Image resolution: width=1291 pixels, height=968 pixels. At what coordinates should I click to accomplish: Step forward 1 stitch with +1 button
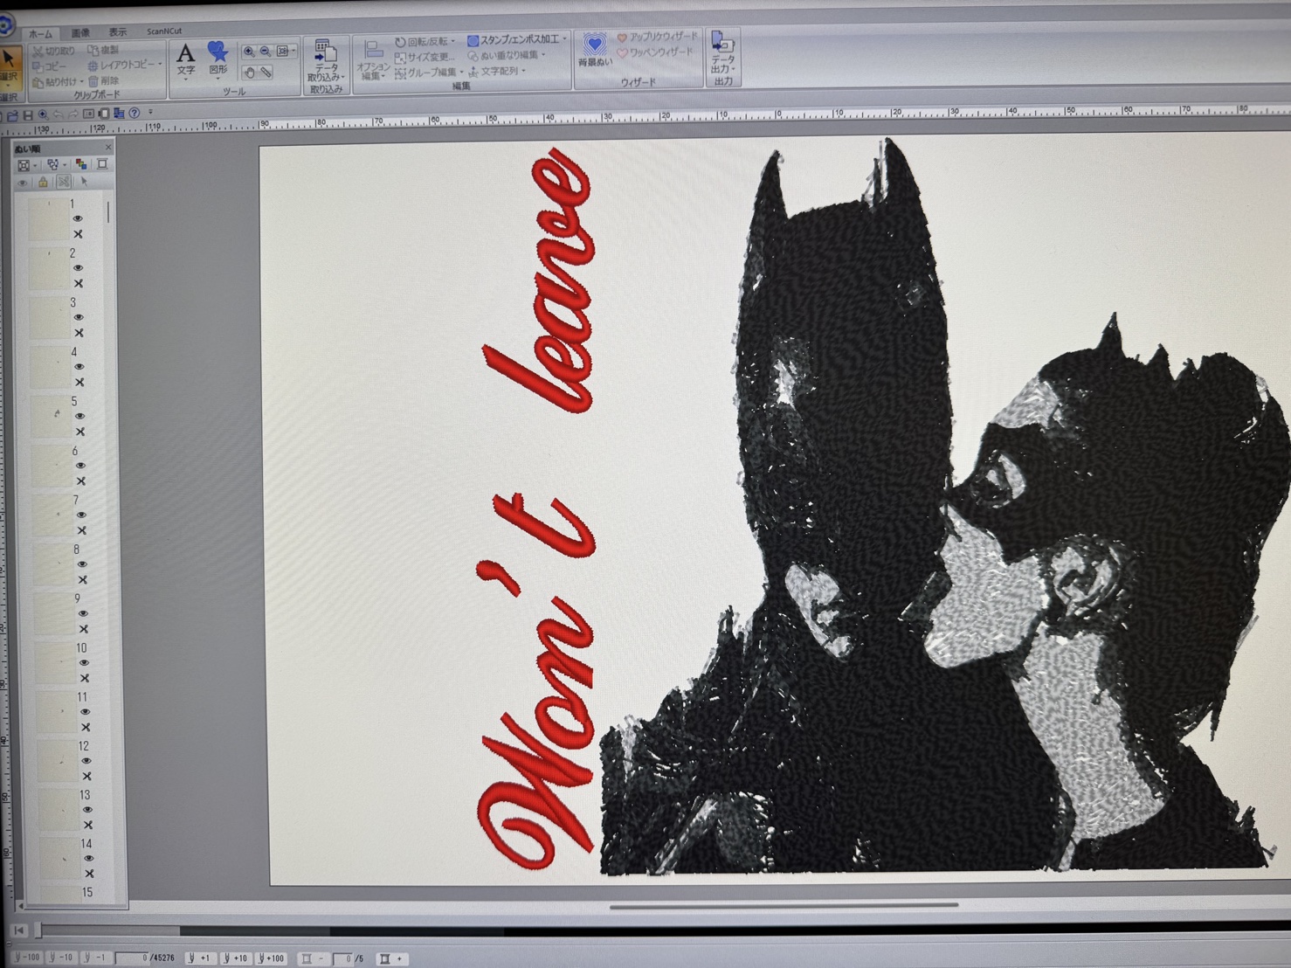click(x=200, y=958)
